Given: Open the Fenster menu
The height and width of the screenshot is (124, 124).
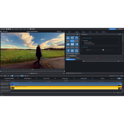Looking at the screenshot, I should (x=24, y=29).
